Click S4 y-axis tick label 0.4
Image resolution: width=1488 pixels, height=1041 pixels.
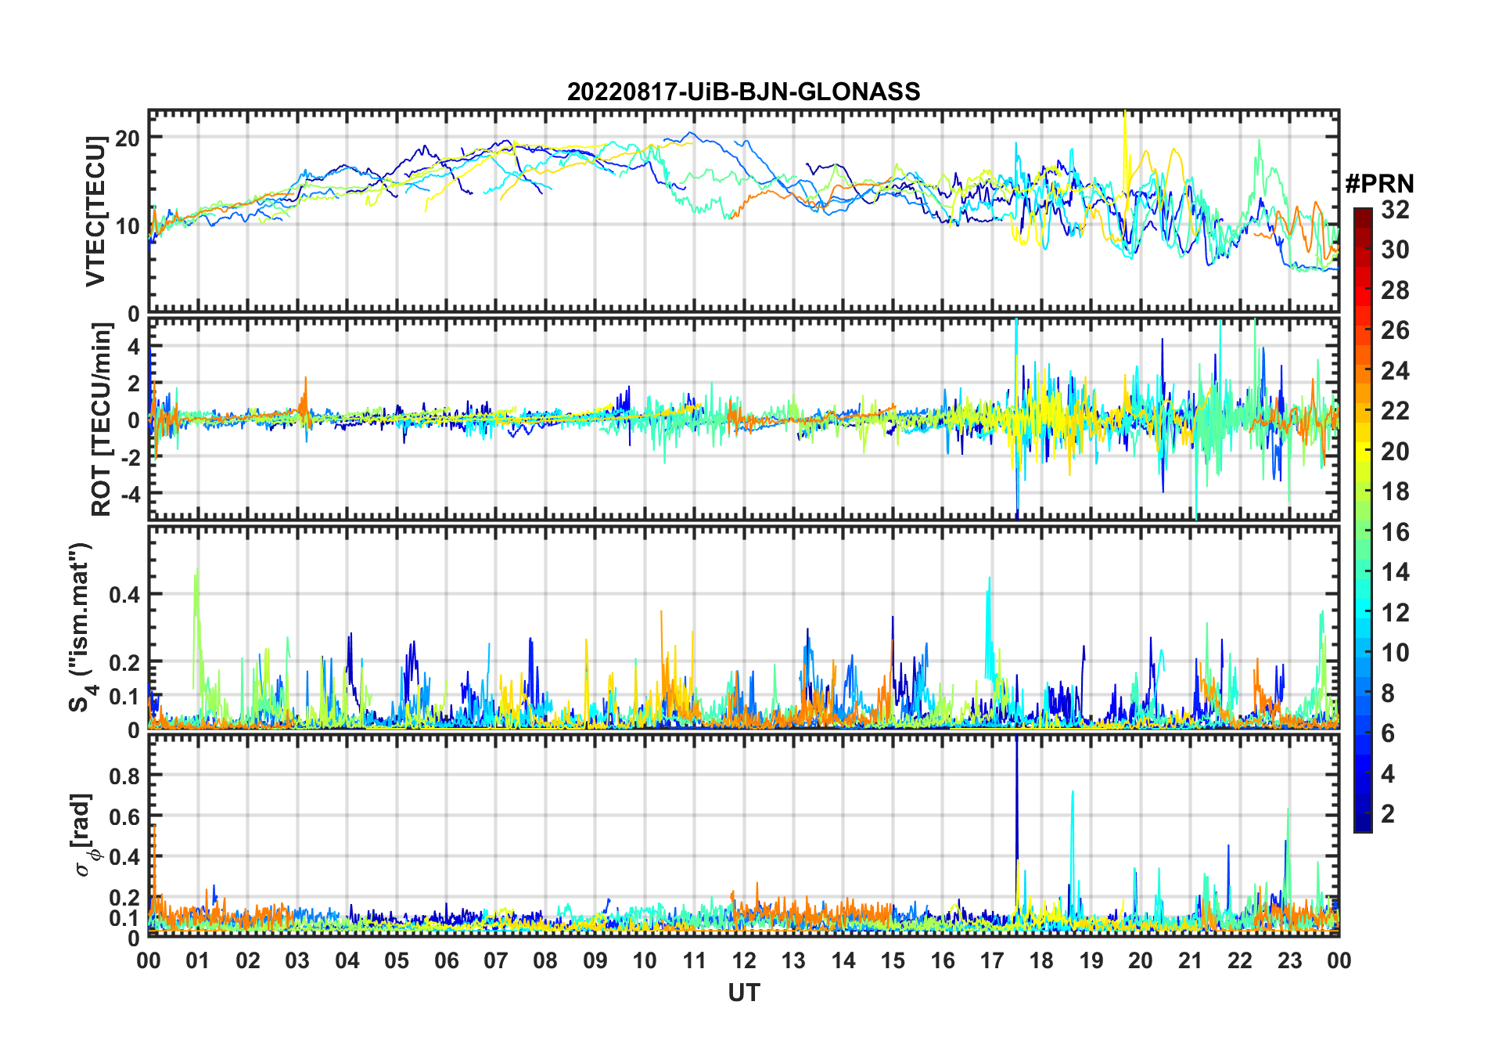(x=124, y=594)
